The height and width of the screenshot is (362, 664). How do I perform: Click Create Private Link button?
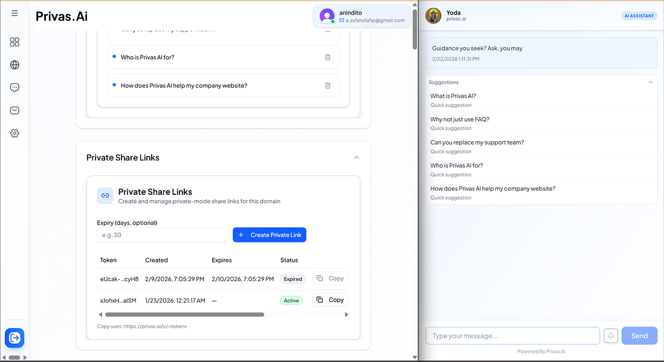coord(269,235)
